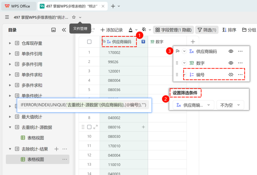Image resolution: width=257 pixels, height=175 pixels.
Task: Select the cell with 99026
Action: pos(124,62)
